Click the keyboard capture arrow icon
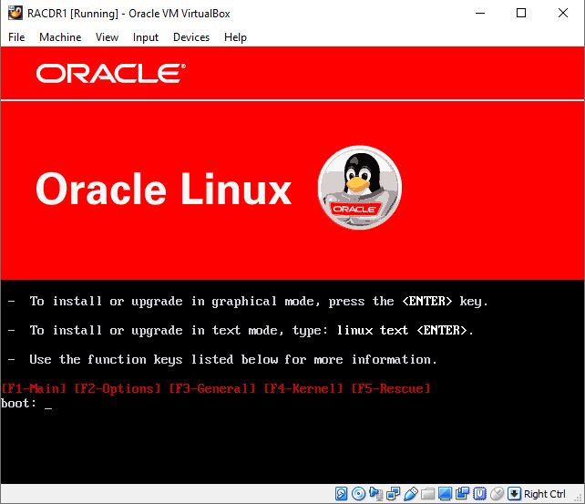The image size is (585, 504). (514, 494)
